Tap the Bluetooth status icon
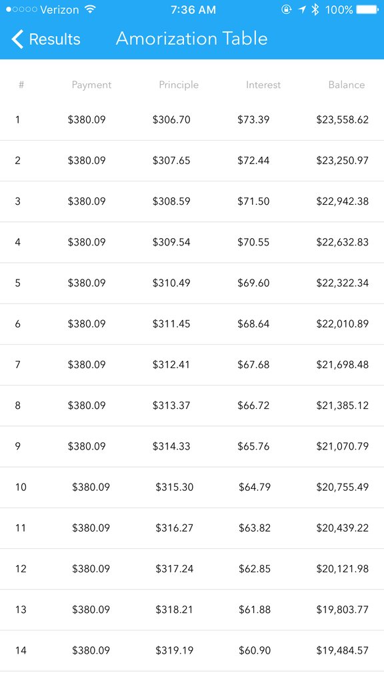 click(315, 9)
